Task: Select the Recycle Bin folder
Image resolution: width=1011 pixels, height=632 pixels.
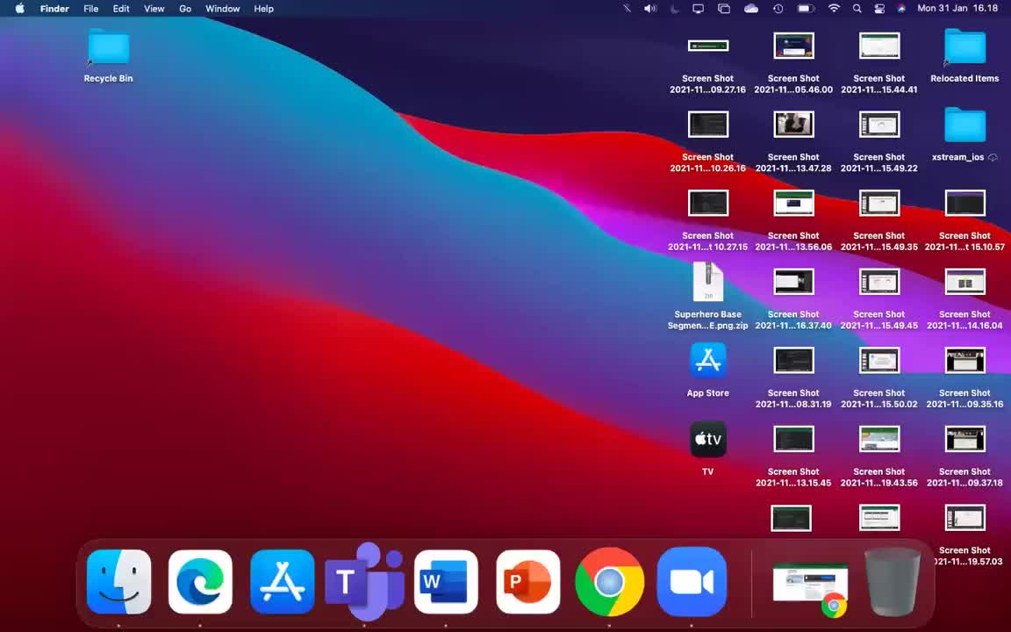Action: point(108,47)
